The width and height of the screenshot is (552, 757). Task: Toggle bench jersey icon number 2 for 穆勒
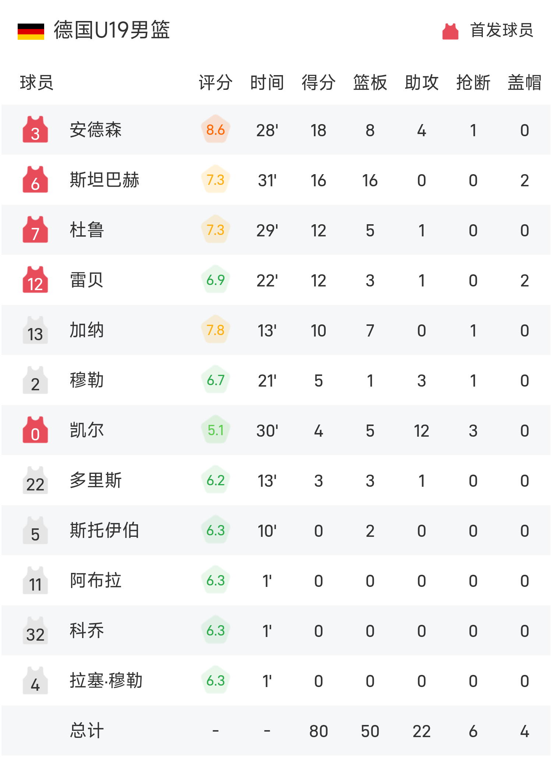click(x=35, y=380)
